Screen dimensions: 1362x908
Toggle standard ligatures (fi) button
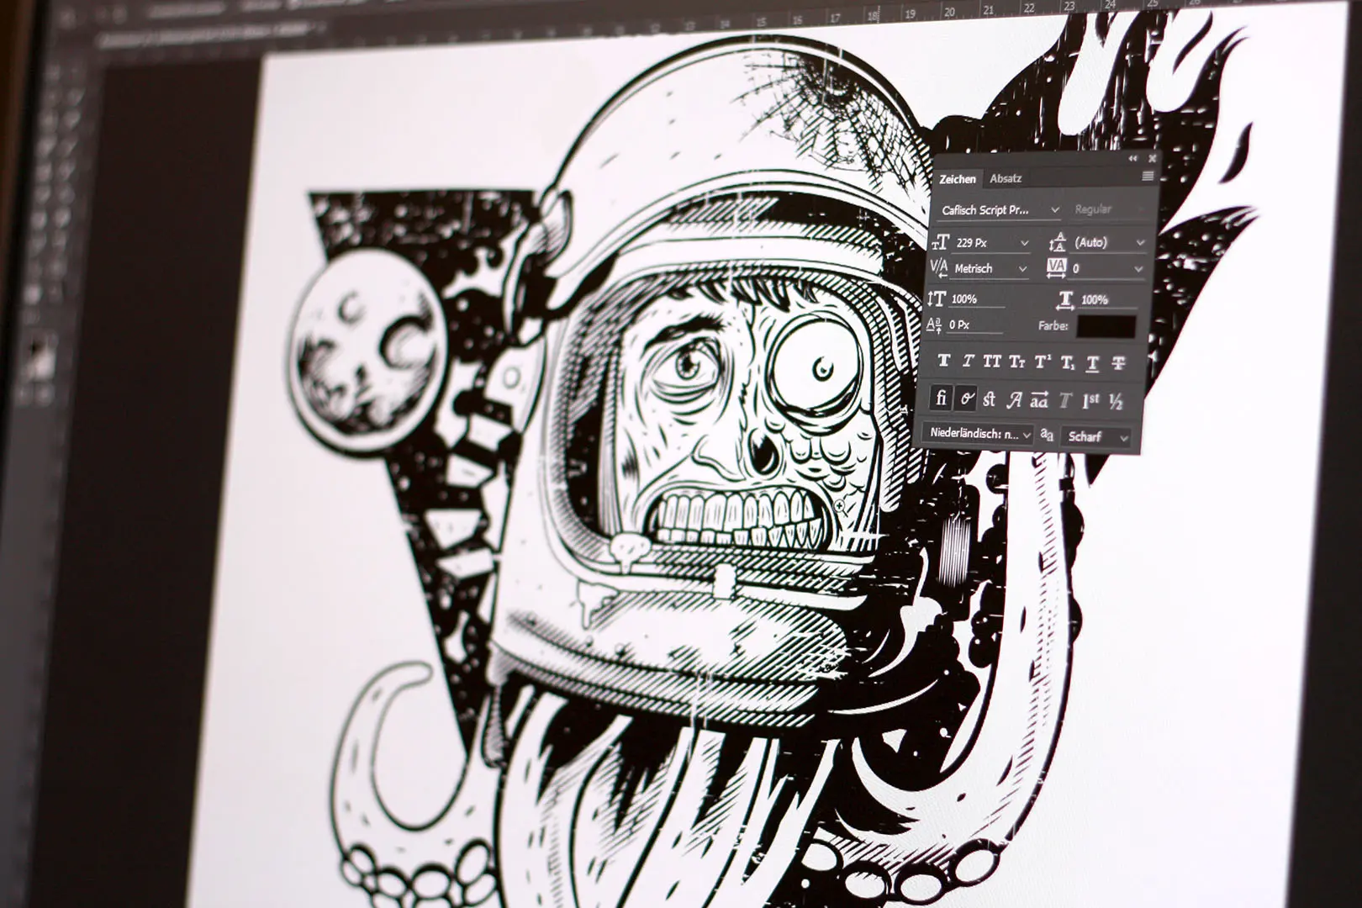coord(942,398)
